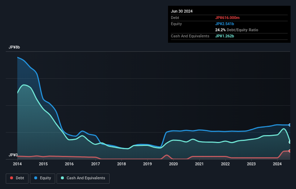The image size is (296, 189).
Task: Click the Jun 30 2024 tooltip date
Action: point(182,11)
